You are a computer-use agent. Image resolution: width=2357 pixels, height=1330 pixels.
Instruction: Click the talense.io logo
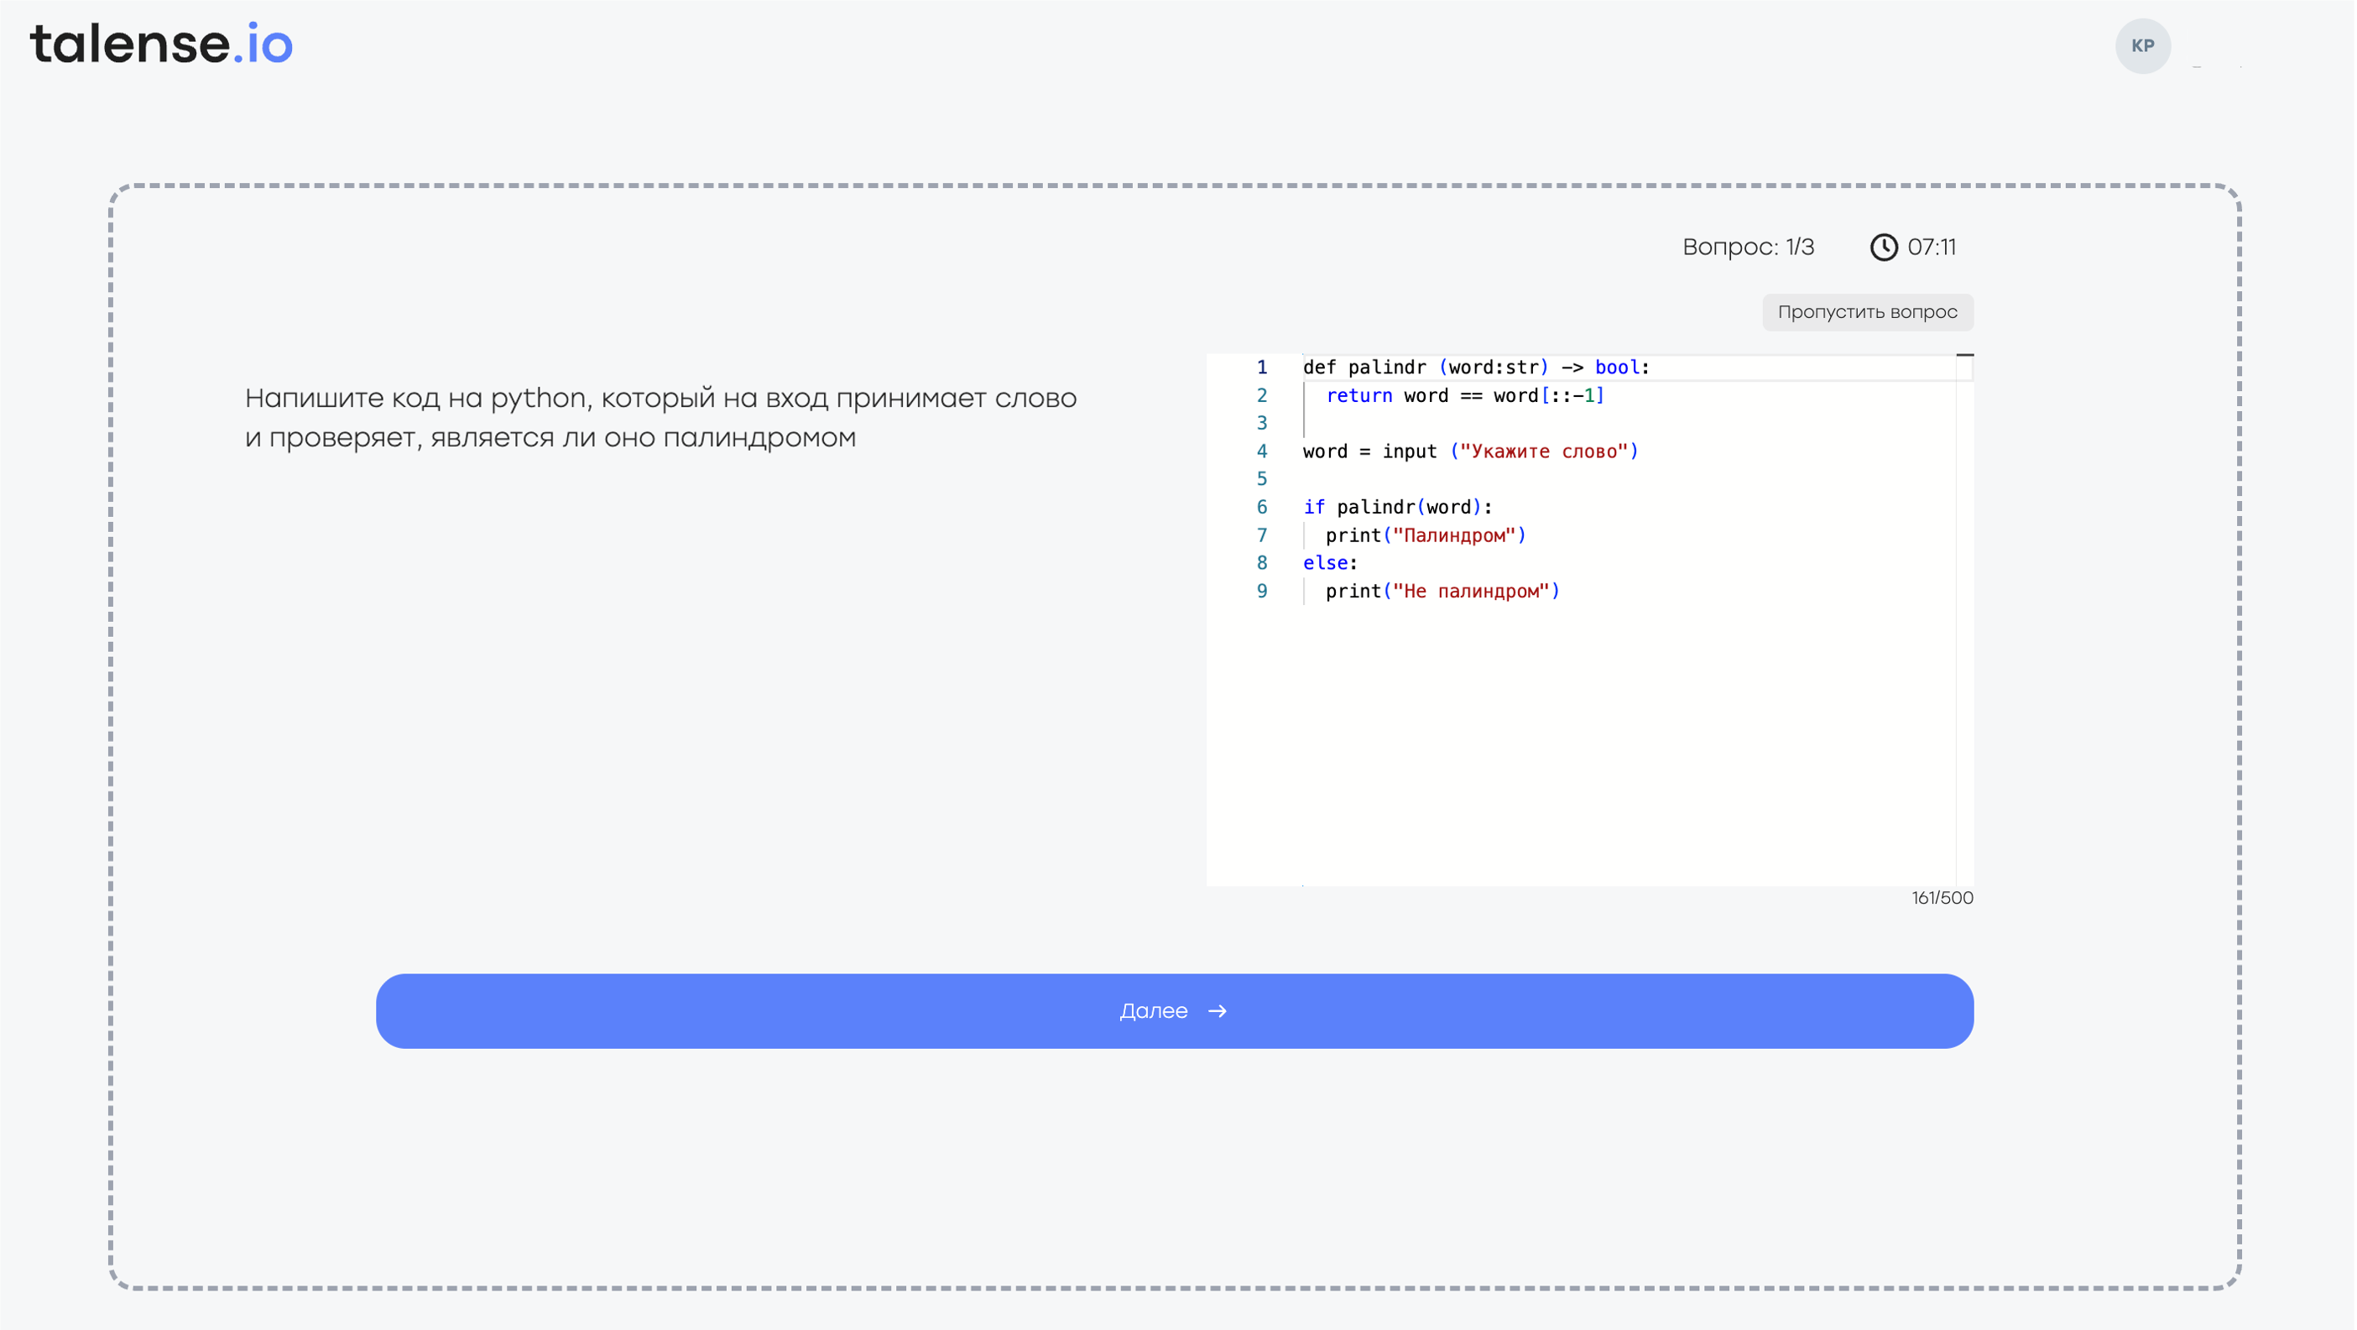(x=161, y=44)
